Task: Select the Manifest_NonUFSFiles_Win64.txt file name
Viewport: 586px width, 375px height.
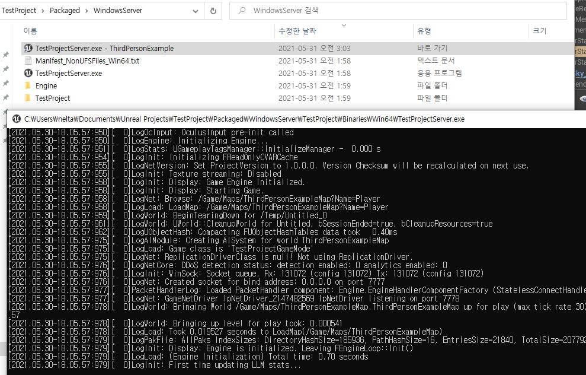Action: tap(88, 61)
